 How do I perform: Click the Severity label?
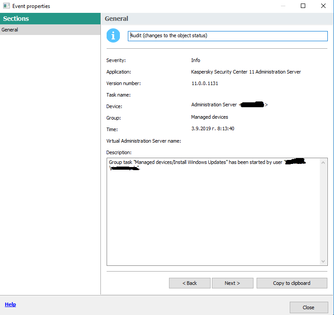click(116, 60)
